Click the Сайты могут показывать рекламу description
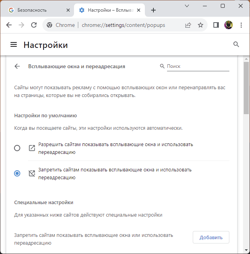Image resolution: width=250 pixels, height=254 pixels. coord(120,92)
